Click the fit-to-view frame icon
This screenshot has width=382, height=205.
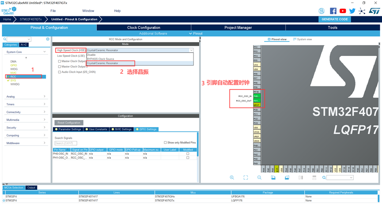click(x=246, y=177)
